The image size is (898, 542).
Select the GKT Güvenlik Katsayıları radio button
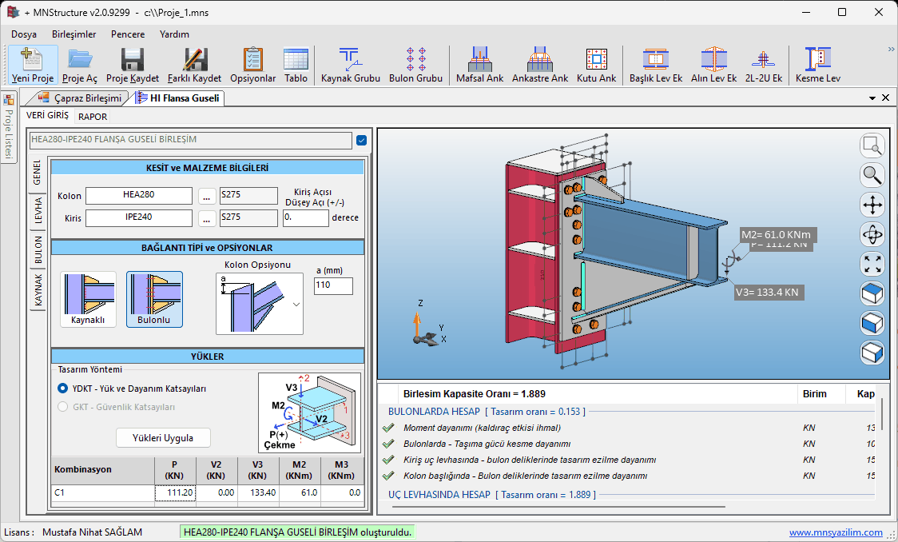63,406
